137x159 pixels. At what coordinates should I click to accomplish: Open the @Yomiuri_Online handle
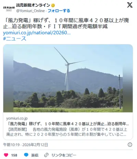pos(30,11)
